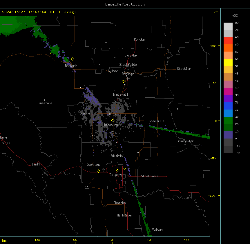The width and height of the screenshot is (250, 244).
Task: Pick the yellow swatch for 51-54 dBZ
Action: [228, 62]
